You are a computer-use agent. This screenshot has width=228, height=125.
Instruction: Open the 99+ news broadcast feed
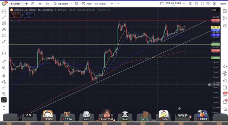(225, 94)
